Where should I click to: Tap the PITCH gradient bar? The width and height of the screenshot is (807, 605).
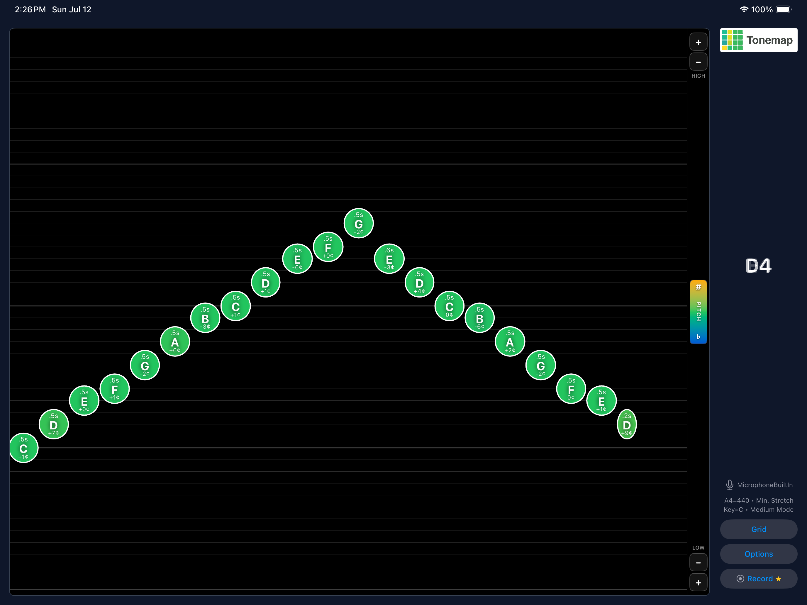tap(698, 312)
